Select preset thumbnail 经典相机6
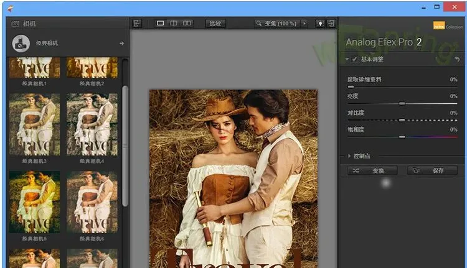This screenshot has width=467, height=268. [92, 202]
